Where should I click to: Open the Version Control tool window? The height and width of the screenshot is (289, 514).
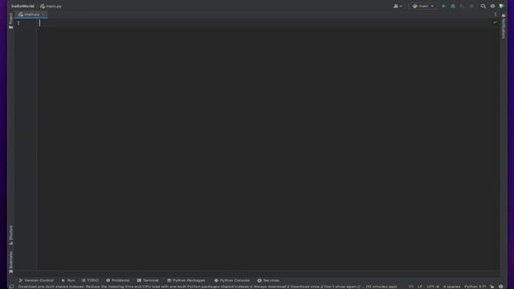tap(36, 280)
